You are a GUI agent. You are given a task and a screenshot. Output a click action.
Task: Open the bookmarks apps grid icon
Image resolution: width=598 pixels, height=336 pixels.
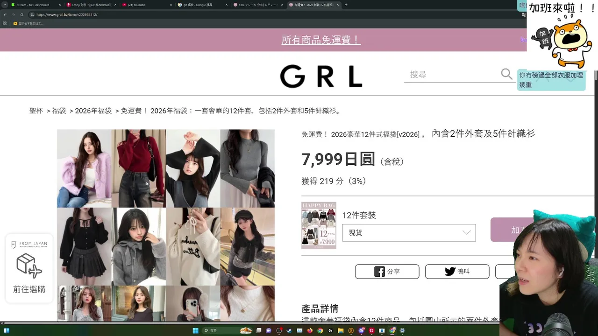tap(5, 23)
